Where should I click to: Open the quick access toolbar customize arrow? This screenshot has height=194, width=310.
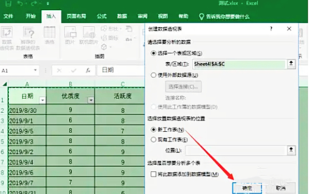[48, 4]
